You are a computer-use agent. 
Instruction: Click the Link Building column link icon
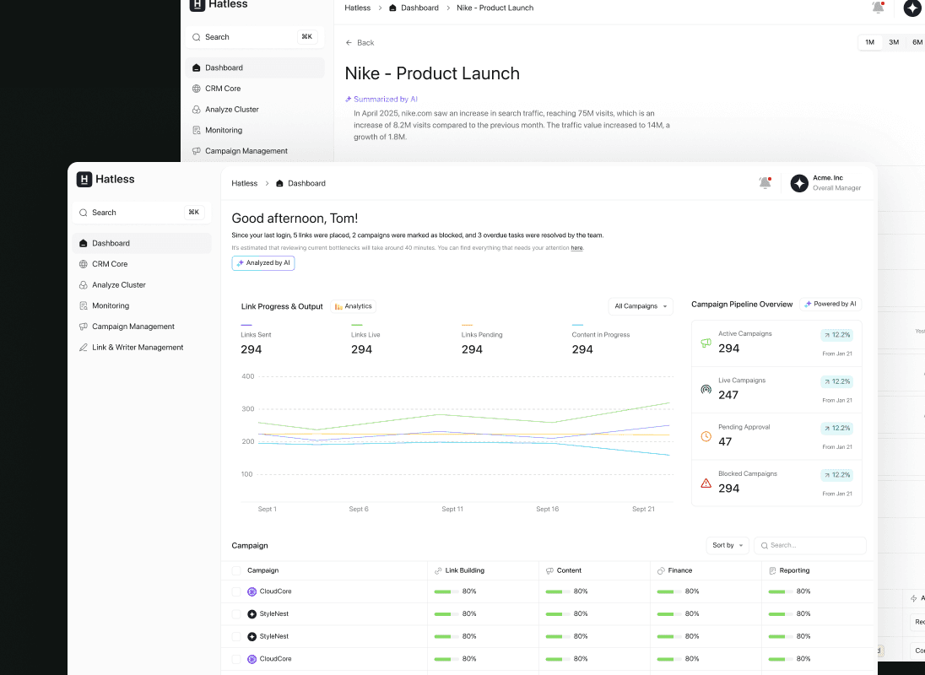click(x=438, y=570)
